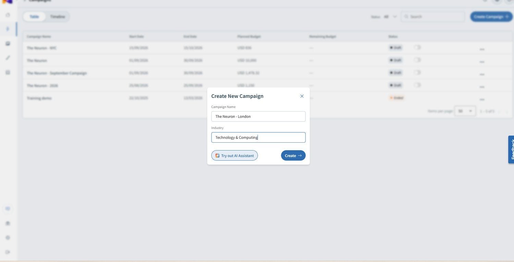Click the Search campaigns field
This screenshot has height=262, width=514.
point(433,16)
